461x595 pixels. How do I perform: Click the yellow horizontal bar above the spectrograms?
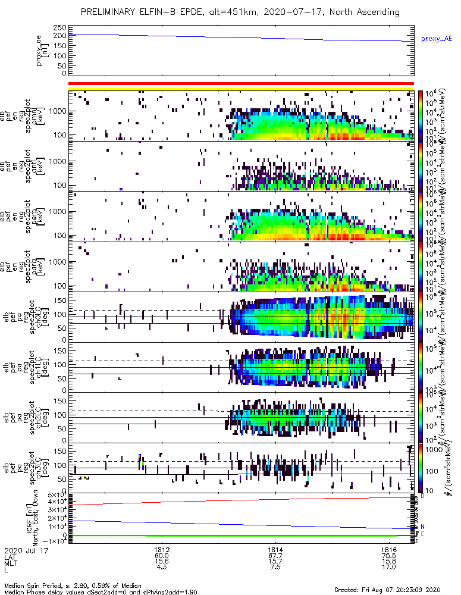[x=242, y=89]
